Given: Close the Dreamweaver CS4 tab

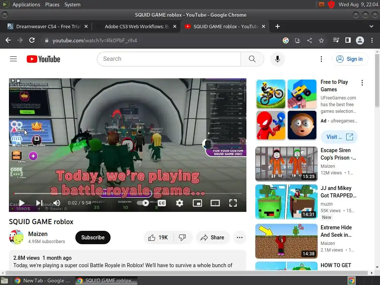Looking at the screenshot, I should (x=86, y=26).
